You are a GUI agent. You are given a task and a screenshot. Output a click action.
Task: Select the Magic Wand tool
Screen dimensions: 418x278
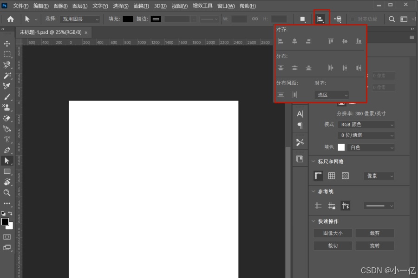tap(7, 76)
